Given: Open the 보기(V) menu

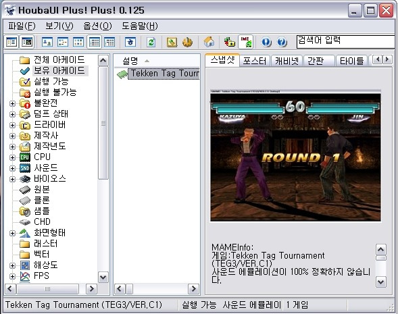Looking at the screenshot, I should point(59,26).
